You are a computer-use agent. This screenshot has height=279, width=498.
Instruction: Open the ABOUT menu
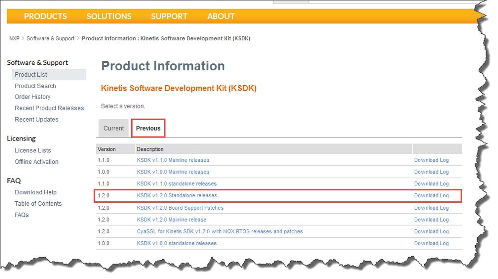[221, 16]
